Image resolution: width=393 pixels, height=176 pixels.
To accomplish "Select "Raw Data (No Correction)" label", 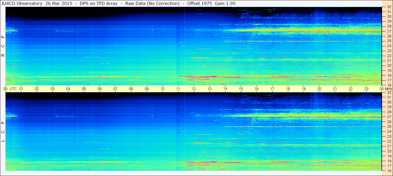I will (x=152, y=3).
